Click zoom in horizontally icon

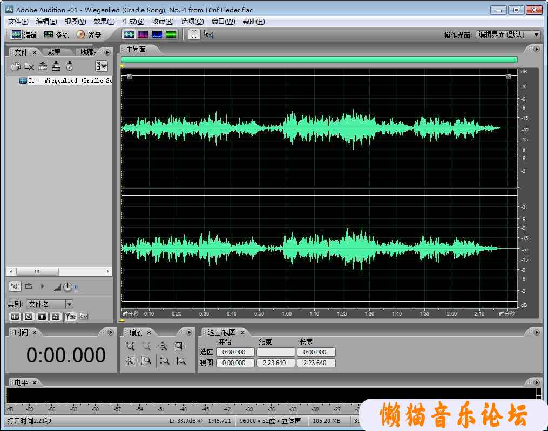pyautogui.click(x=130, y=346)
